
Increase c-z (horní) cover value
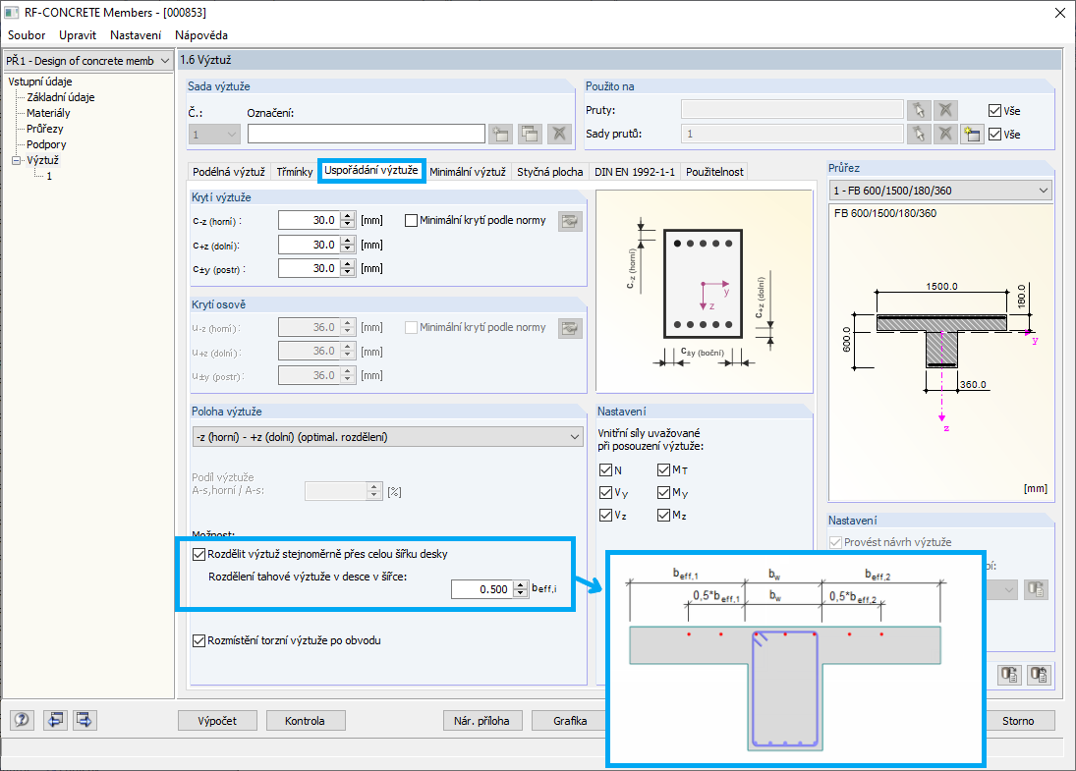348,216
